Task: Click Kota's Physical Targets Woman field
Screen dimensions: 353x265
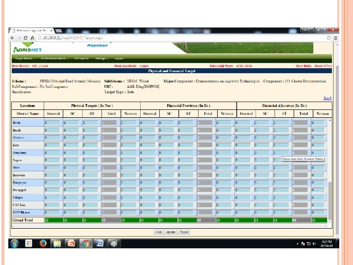Action: pos(128,145)
